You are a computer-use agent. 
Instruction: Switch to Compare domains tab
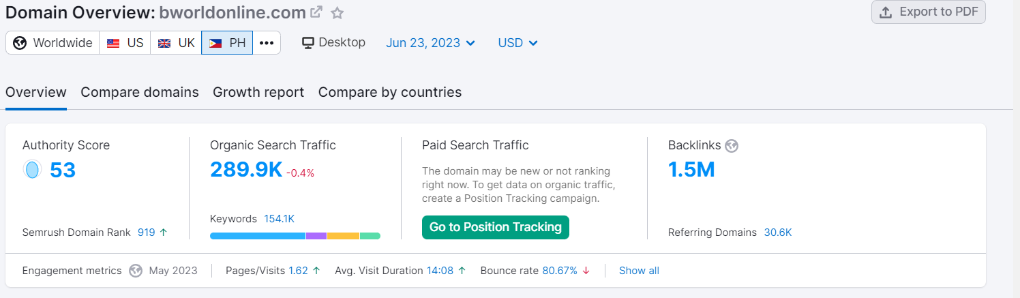[x=140, y=92]
